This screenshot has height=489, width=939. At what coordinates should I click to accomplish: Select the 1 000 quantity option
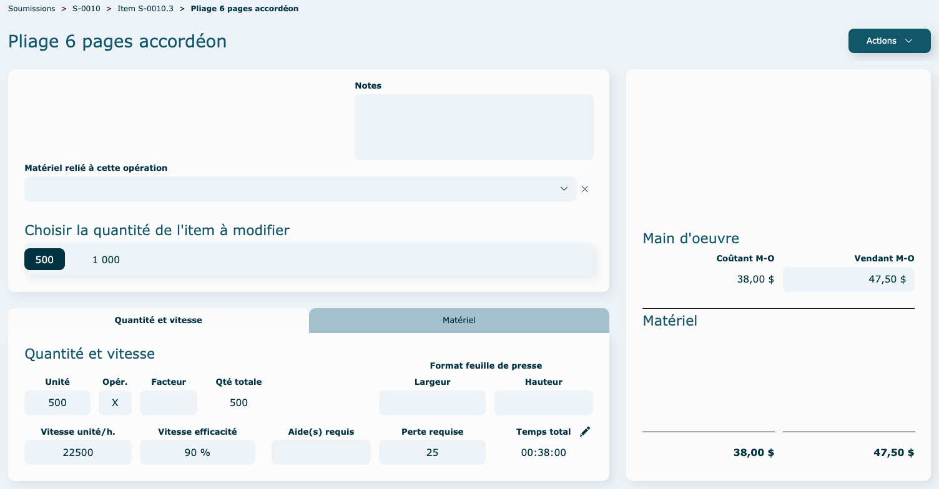(x=106, y=259)
